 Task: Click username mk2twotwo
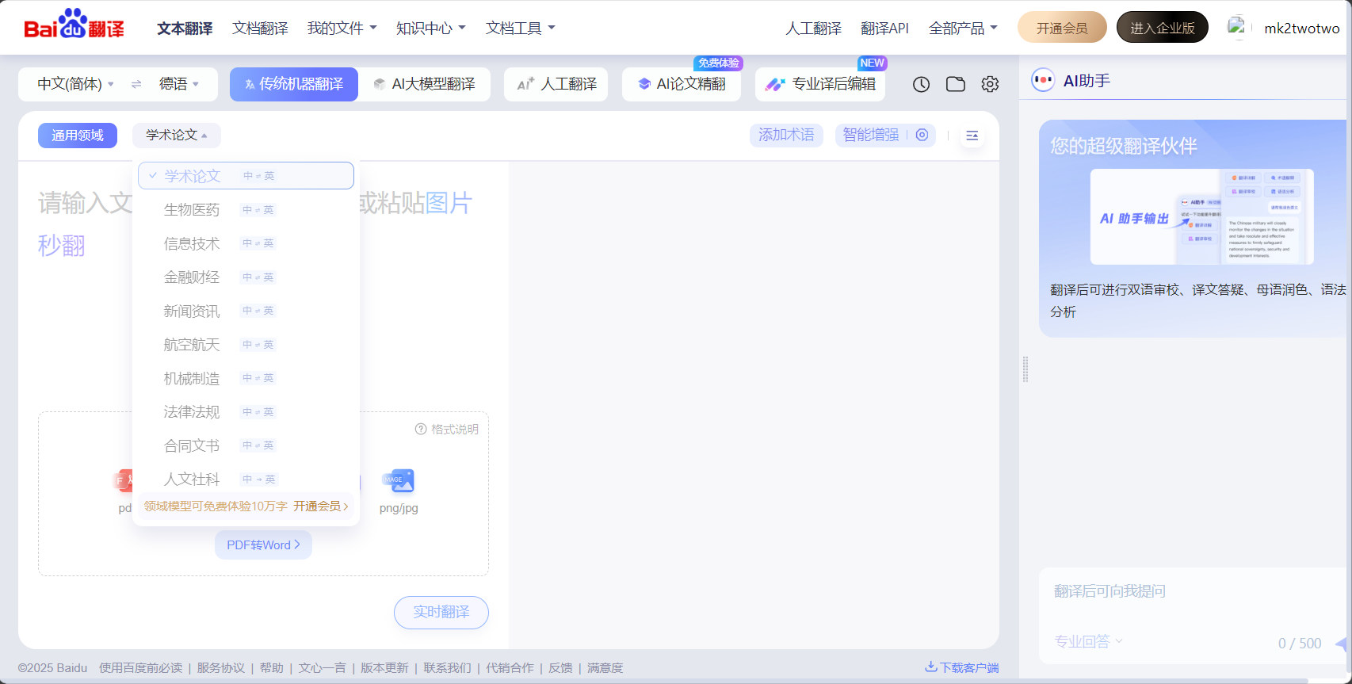pyautogui.click(x=1301, y=28)
